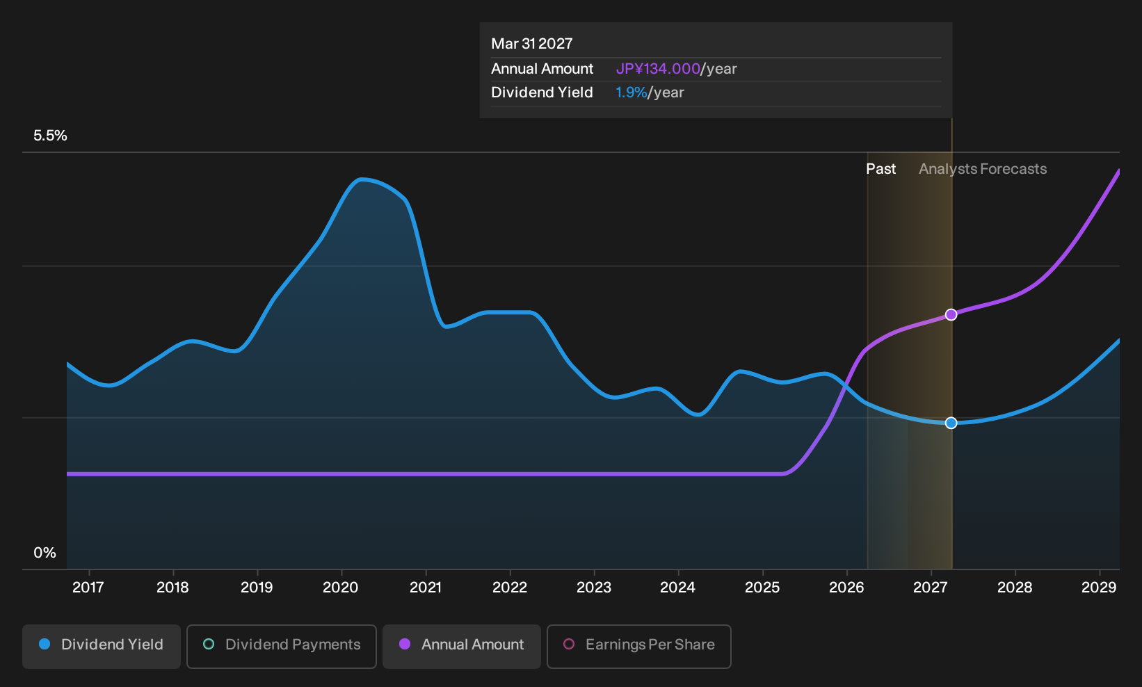Click the pink Earnings Per Share circle
Image resolution: width=1142 pixels, height=687 pixels.
tap(569, 645)
